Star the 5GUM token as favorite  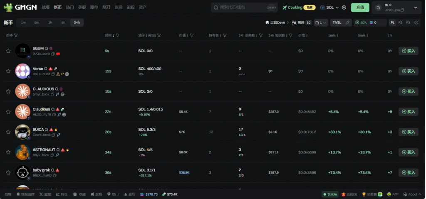click(8, 51)
